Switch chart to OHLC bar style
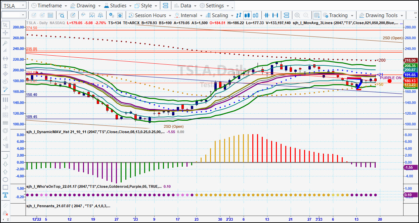Viewport: 419px width, 223px height. 239,15
